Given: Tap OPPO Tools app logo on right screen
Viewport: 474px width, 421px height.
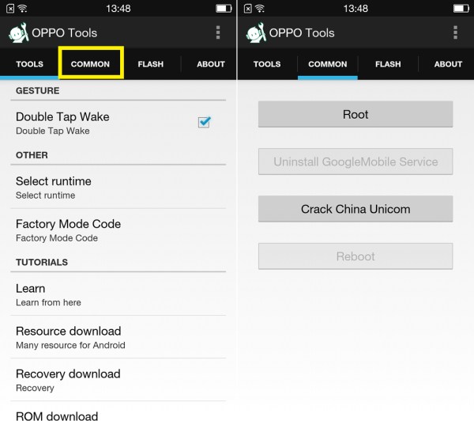Looking at the screenshot, I should [x=256, y=32].
